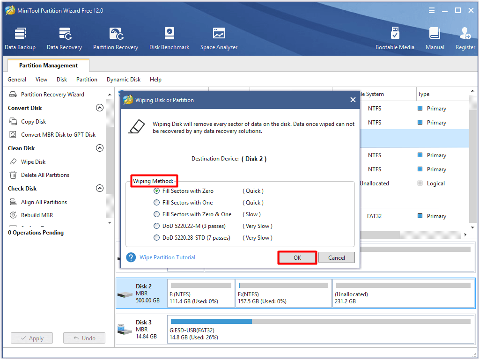Click the Partition Recovery Wizard icon
Image resolution: width=479 pixels, height=359 pixels.
click(13, 95)
